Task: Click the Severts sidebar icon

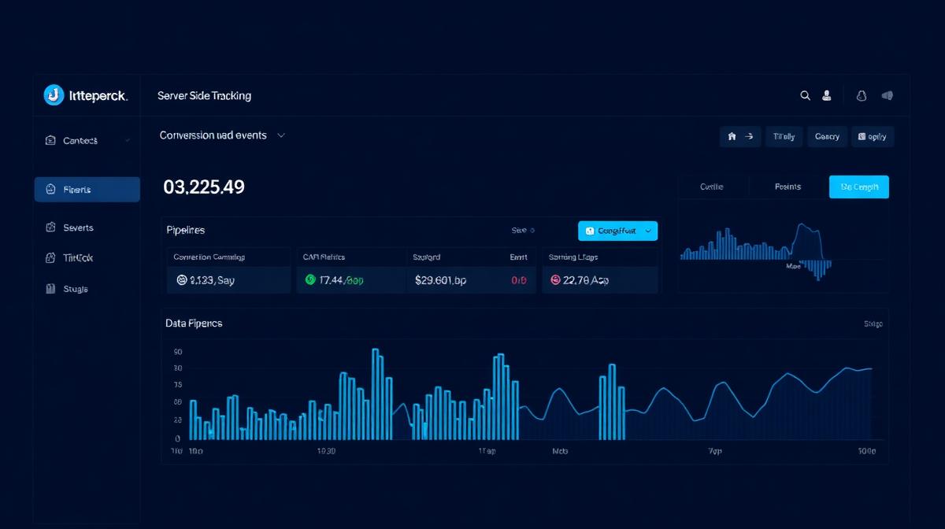Action: (50, 228)
